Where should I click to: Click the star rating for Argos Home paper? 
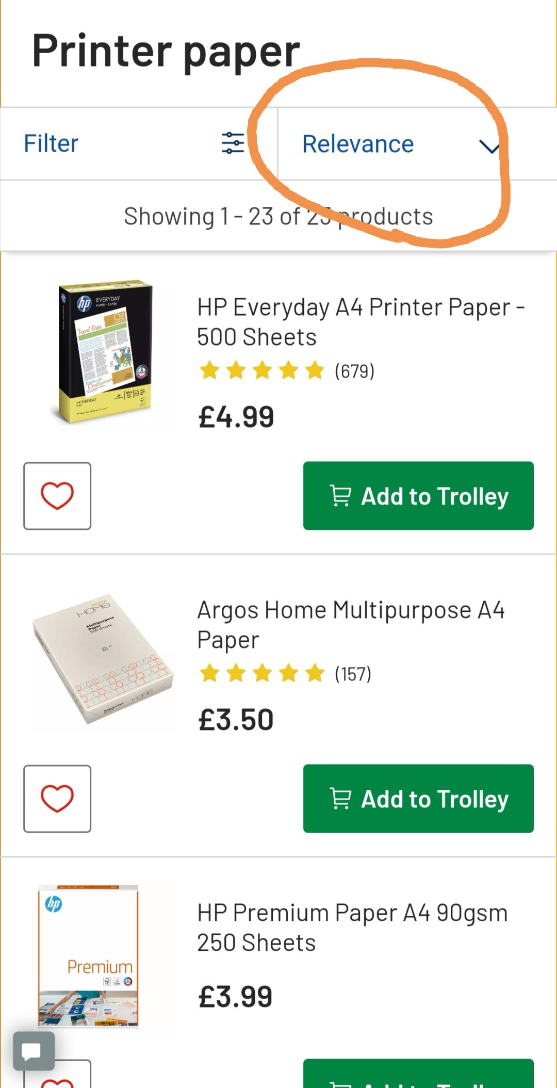click(x=262, y=674)
